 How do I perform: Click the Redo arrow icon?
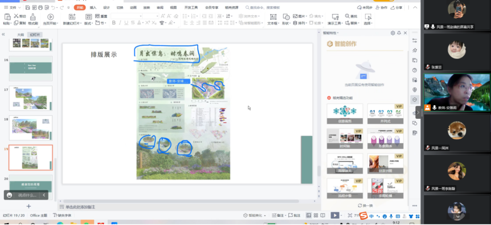63,8
